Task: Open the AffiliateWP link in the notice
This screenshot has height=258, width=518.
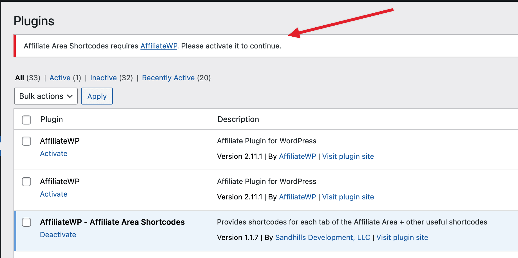Action: 159,46
